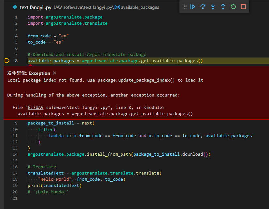Click the '发生异常: Exception' title

tap(29, 73)
